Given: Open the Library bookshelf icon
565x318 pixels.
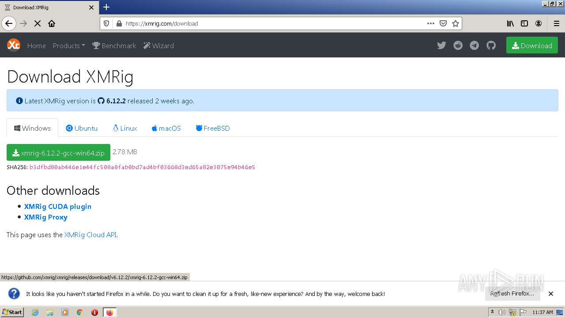Looking at the screenshot, I should [510, 23].
